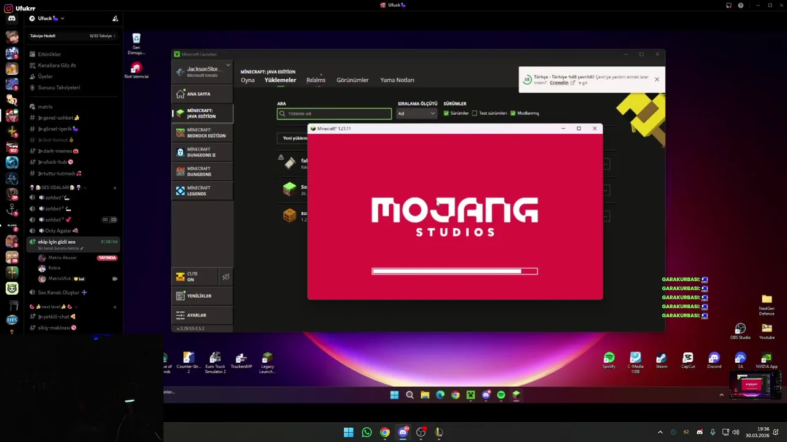Open Chrome from the Windows taskbar
Screen dimensions: 787x442
(x=384, y=432)
